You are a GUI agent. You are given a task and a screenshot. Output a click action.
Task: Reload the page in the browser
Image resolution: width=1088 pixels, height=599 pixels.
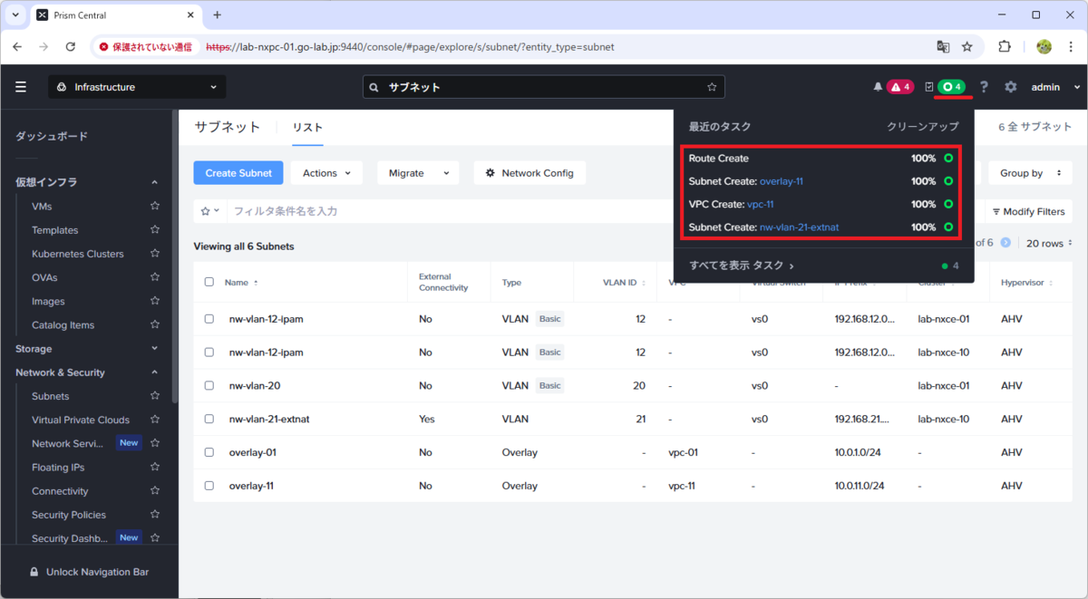(71, 46)
